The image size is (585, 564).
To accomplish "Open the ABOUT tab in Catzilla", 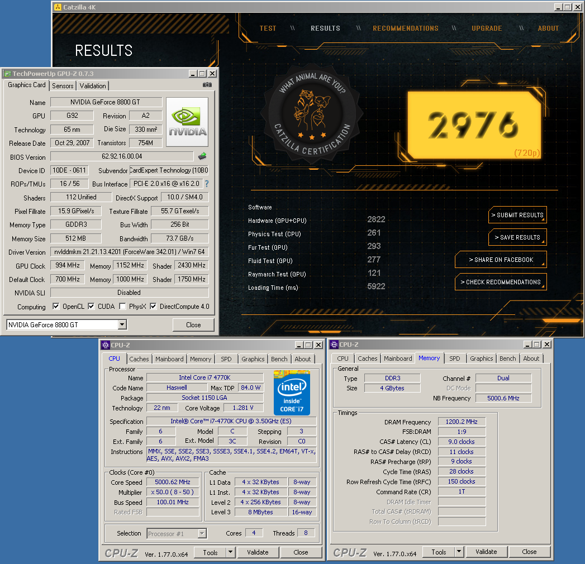I will coord(548,28).
